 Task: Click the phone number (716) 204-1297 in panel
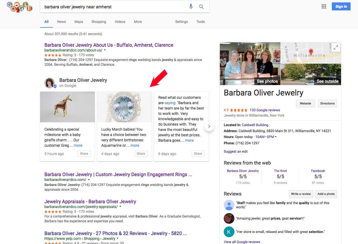tap(247, 143)
